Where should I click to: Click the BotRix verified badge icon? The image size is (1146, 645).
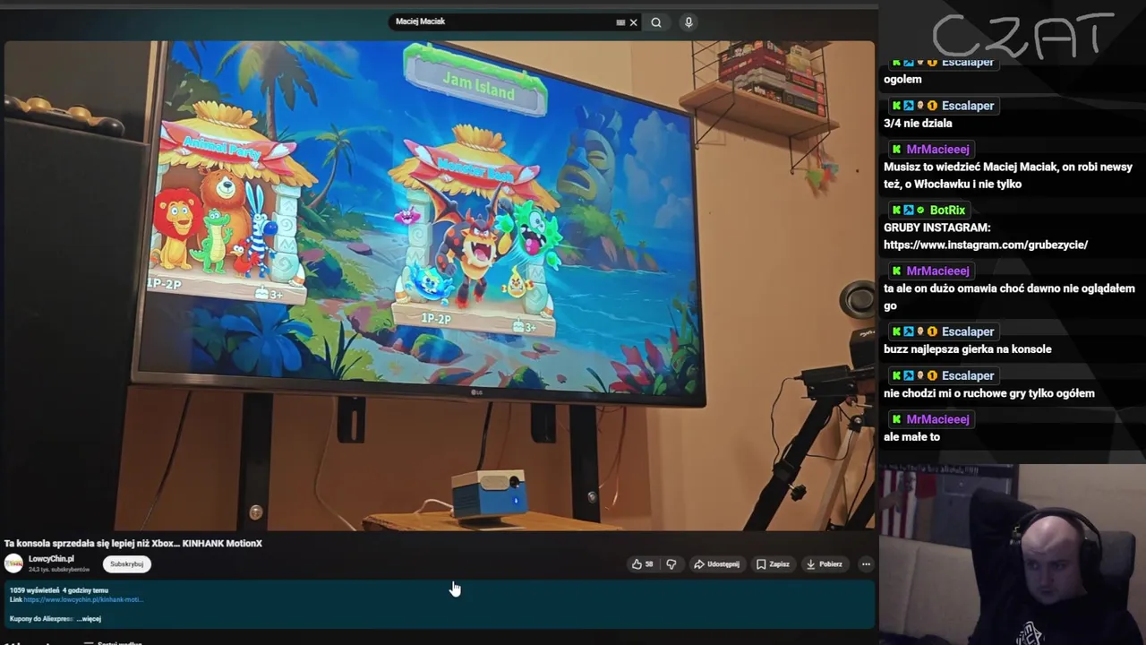[920, 211]
